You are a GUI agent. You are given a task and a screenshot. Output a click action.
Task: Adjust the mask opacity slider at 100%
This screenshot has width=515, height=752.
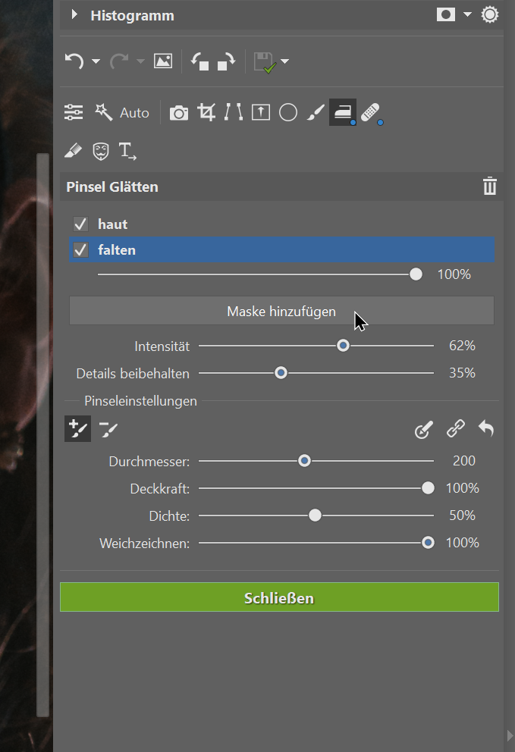(416, 274)
